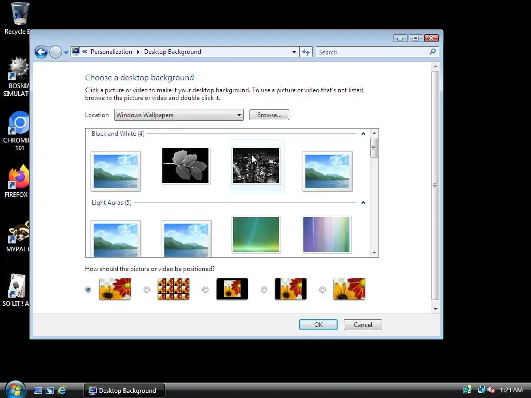Click Switch between windows Quick Launch icon

pos(50,391)
